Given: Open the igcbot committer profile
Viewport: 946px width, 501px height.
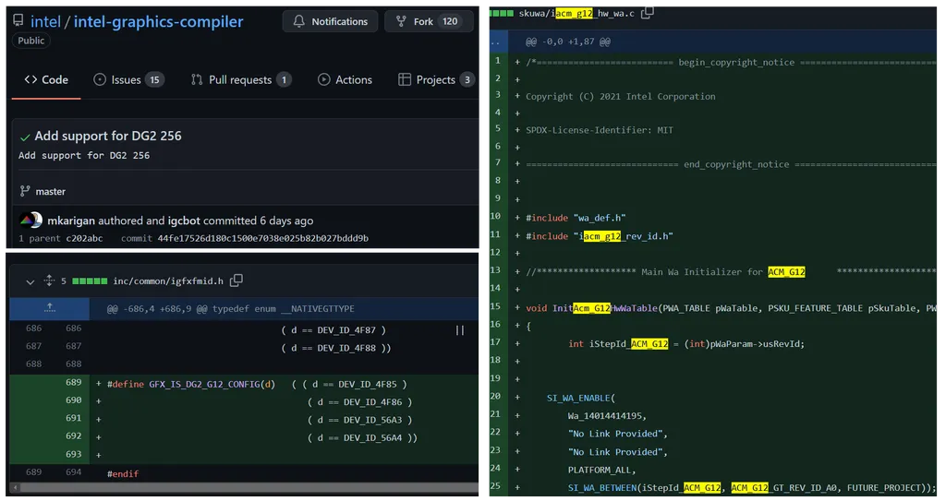Looking at the screenshot, I should (186, 221).
